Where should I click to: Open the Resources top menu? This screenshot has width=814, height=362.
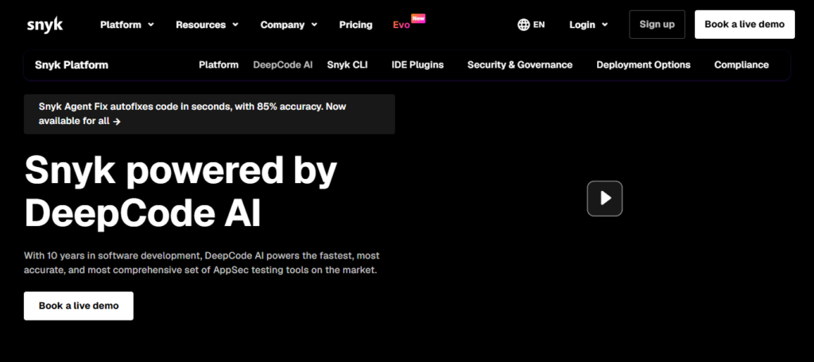[207, 25]
